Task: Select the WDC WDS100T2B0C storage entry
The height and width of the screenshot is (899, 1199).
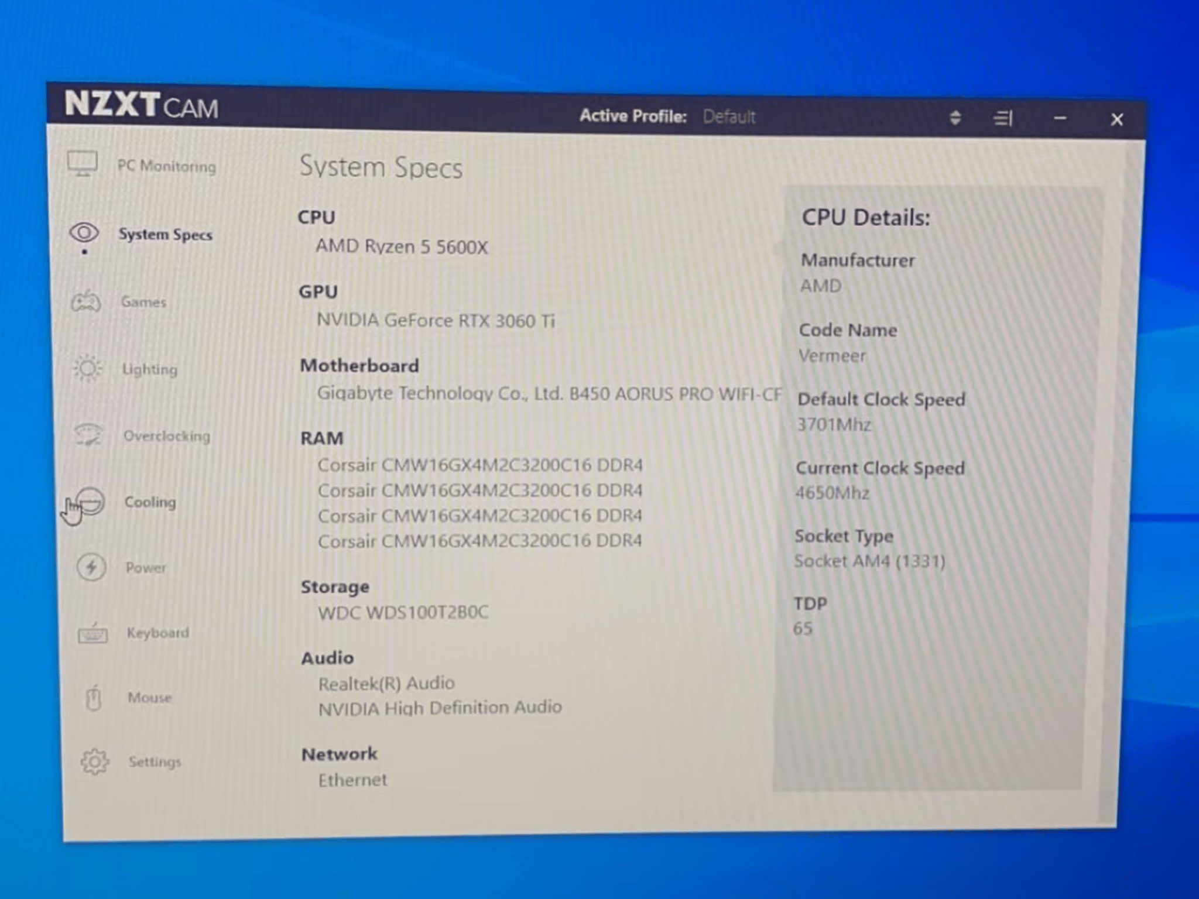Action: click(x=403, y=612)
